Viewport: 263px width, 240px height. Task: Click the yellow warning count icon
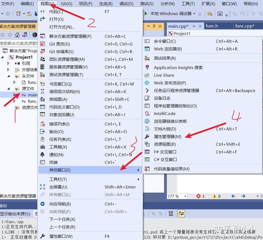214,196
